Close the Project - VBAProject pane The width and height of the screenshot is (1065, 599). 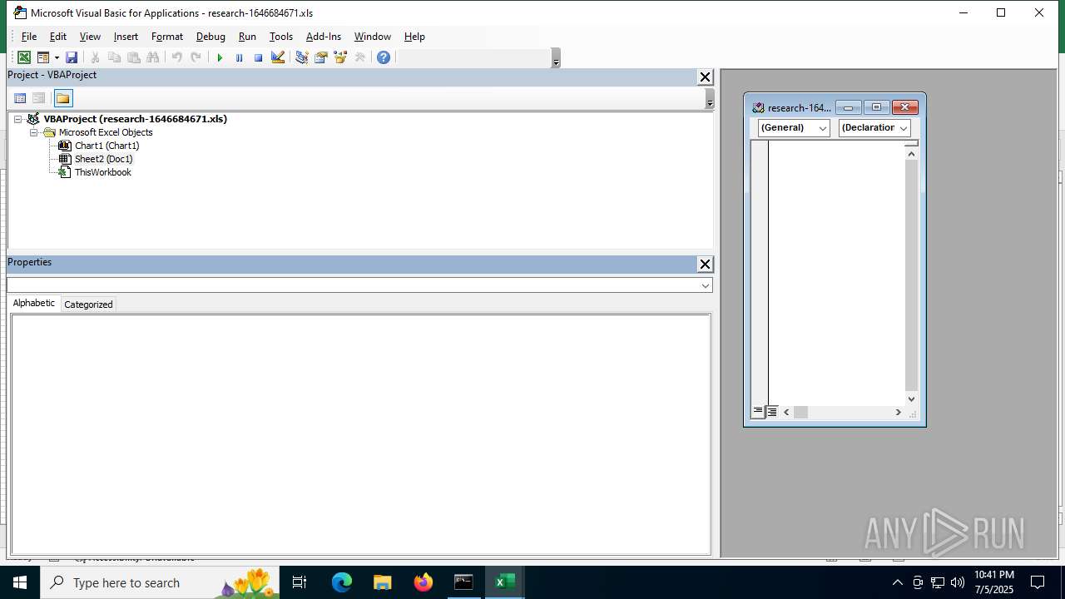(x=705, y=77)
